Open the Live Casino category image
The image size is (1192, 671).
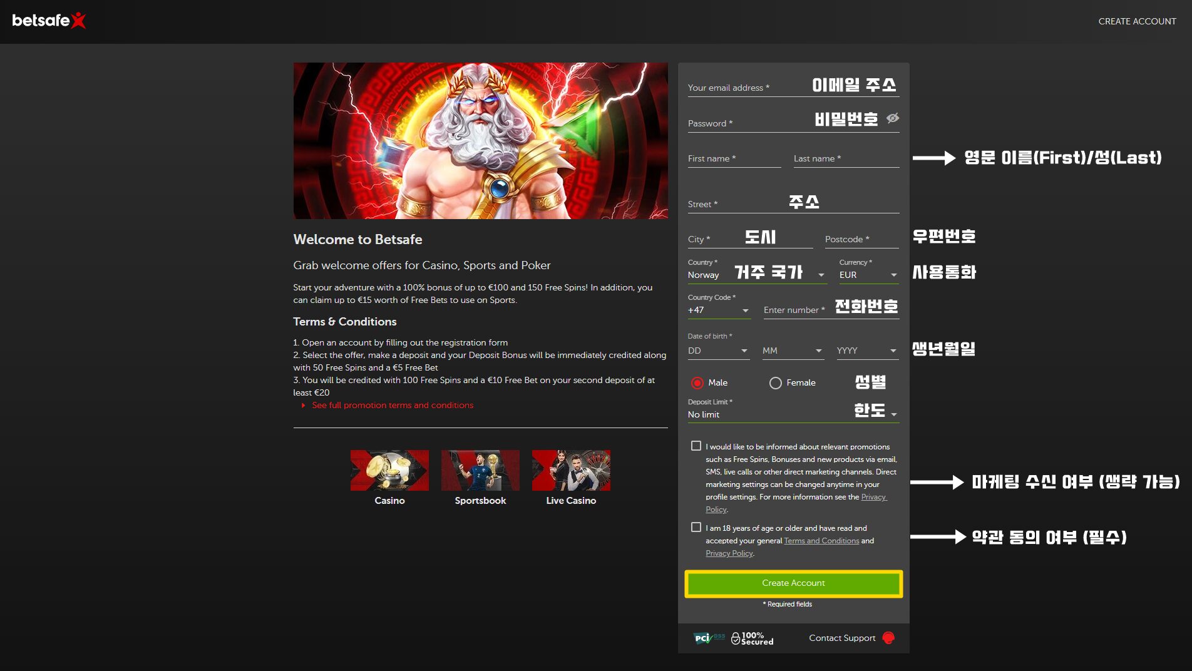coord(571,470)
